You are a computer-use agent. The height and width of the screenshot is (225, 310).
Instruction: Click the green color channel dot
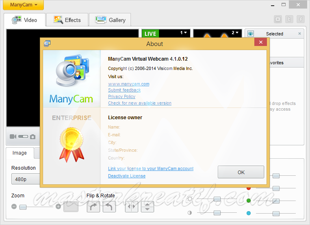(x=249, y=201)
